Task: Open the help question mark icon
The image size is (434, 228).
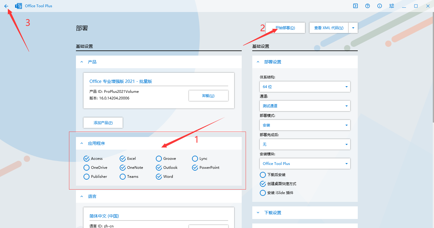Action: pyautogui.click(x=368, y=6)
